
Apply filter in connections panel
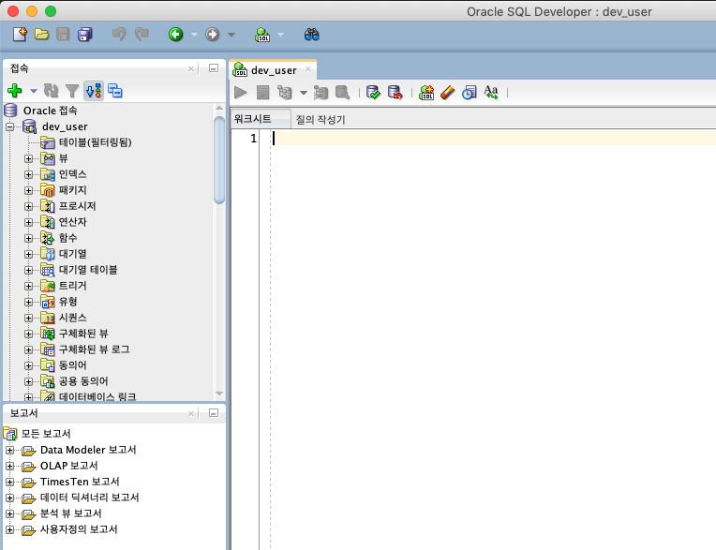pyautogui.click(x=72, y=91)
